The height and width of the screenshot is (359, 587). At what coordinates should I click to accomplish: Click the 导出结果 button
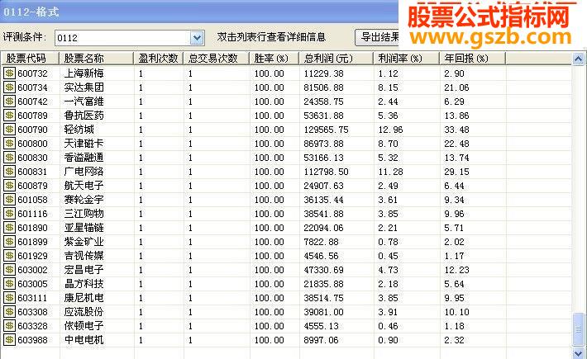pyautogui.click(x=378, y=37)
